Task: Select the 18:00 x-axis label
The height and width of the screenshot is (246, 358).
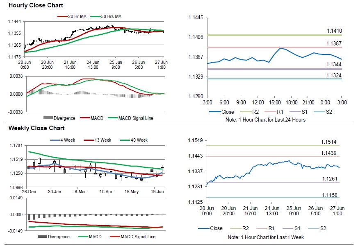Action: click(292, 103)
